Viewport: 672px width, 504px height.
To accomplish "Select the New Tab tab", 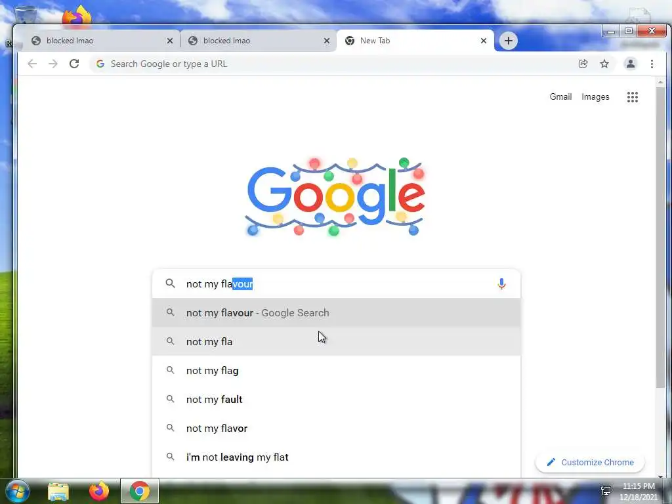I will click(x=415, y=41).
